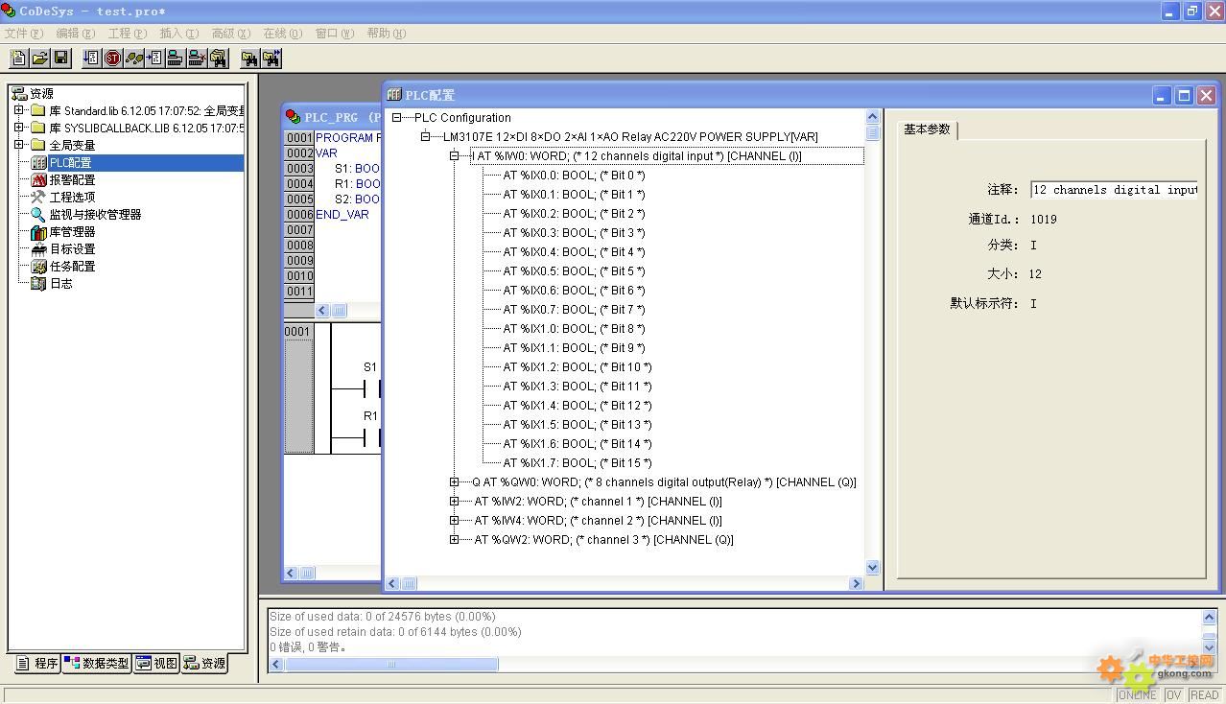Select the 监视与接收管理器 magnifier icon
This screenshot has height=704, width=1226.
point(39,215)
